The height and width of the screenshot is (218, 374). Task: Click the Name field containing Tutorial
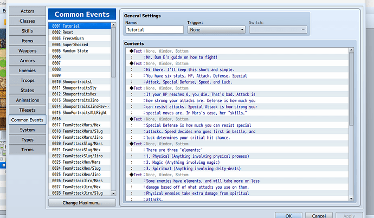tap(154, 30)
